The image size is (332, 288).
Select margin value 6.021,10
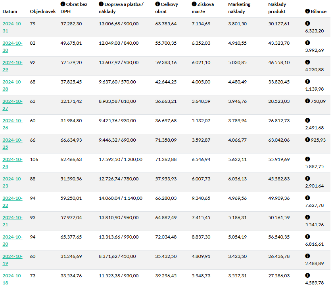point(201,63)
